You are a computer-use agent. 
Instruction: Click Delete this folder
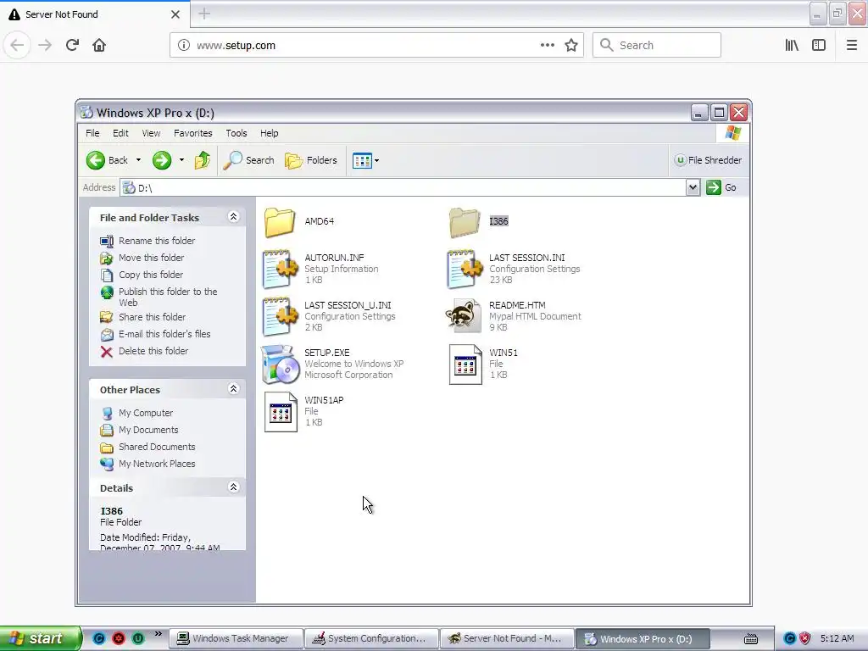153,351
